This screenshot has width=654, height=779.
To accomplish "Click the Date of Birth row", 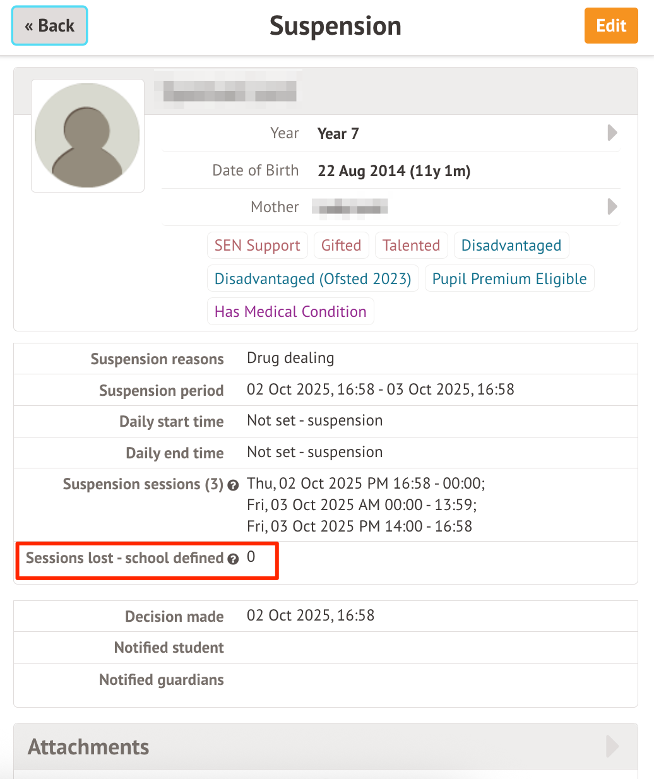I will pos(391,170).
